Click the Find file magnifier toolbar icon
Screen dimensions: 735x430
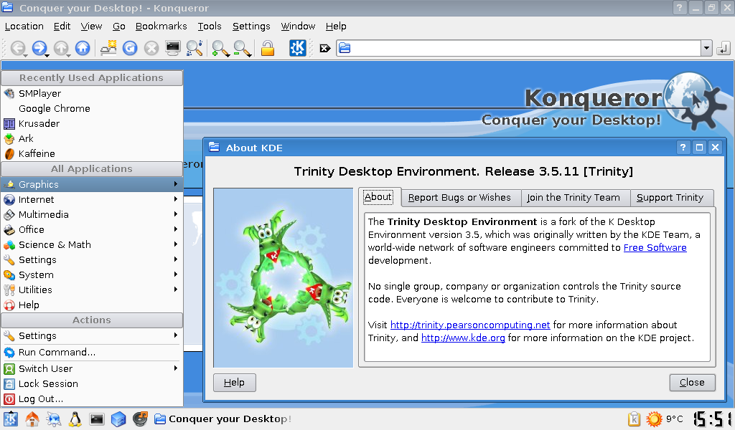pyautogui.click(x=195, y=48)
